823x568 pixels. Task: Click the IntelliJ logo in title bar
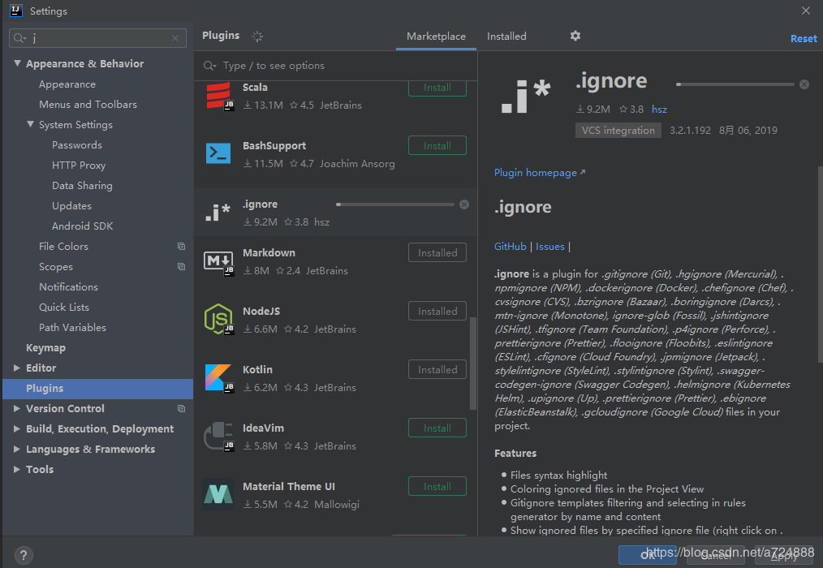coord(16,11)
